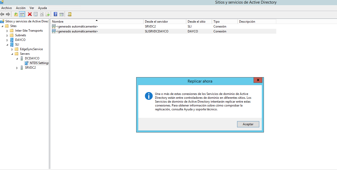Collapse the Servers folder node
The width and height of the screenshot is (337, 170).
12,54
